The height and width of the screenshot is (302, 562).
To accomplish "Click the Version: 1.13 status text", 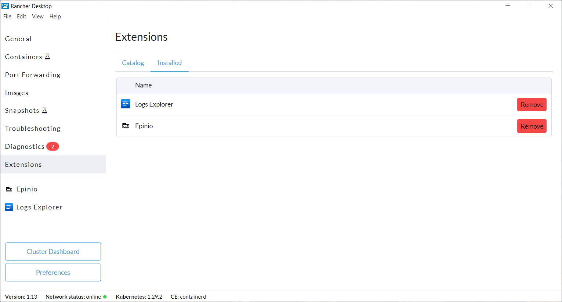I will tap(21, 297).
